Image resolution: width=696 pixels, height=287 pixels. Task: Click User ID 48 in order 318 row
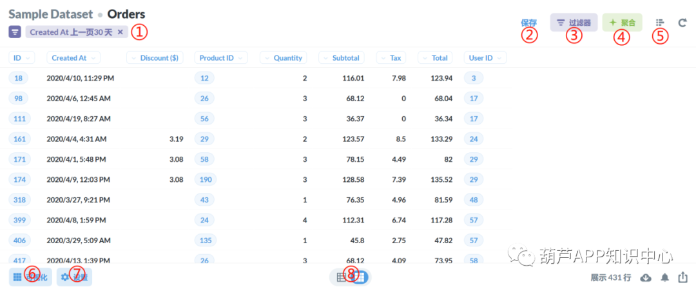click(x=474, y=200)
